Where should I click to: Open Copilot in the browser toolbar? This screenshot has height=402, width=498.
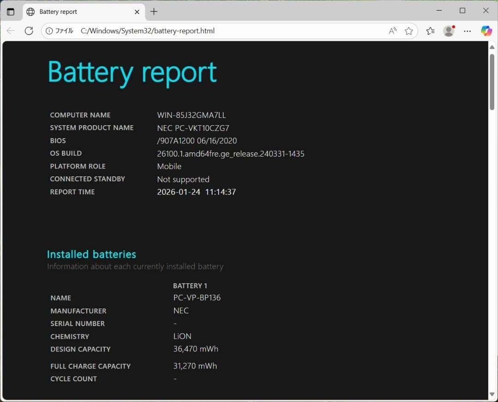click(486, 31)
